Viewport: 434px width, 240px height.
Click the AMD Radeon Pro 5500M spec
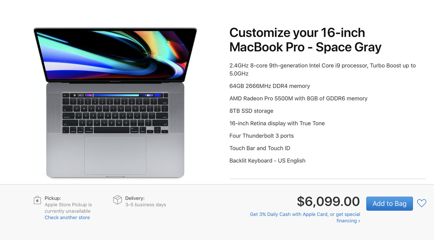click(x=298, y=98)
